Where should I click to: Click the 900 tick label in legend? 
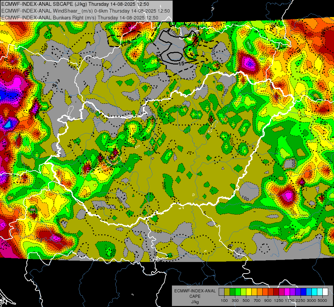point(268,301)
